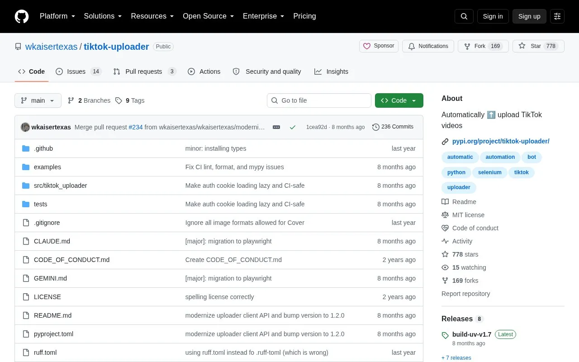Image resolution: width=579 pixels, height=362 pixels.
Task: Open the Code of conduct link
Action: pos(470,228)
